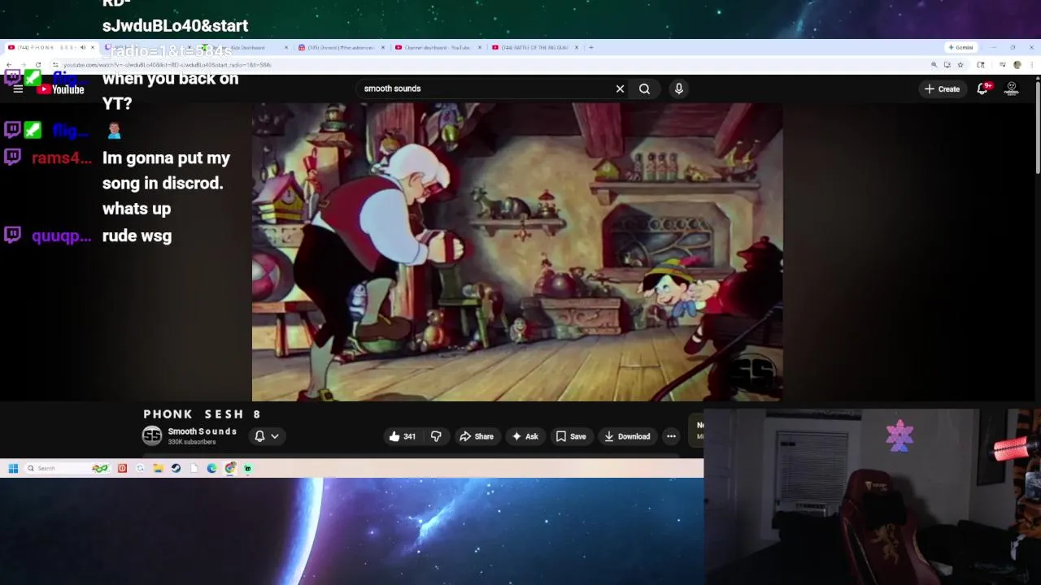
Task: Open the Windows Start menu
Action: [x=13, y=468]
